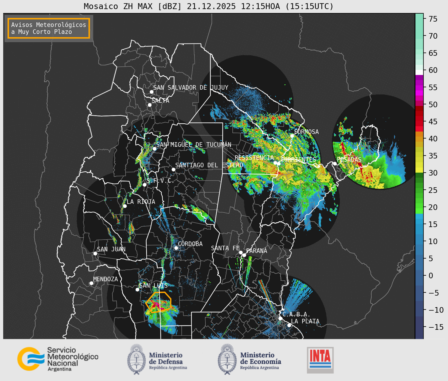Click the C.A.B.A. city marker dot

point(280,318)
